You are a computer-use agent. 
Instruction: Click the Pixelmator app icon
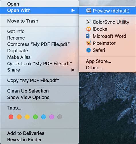pyautogui.click(x=88, y=43)
